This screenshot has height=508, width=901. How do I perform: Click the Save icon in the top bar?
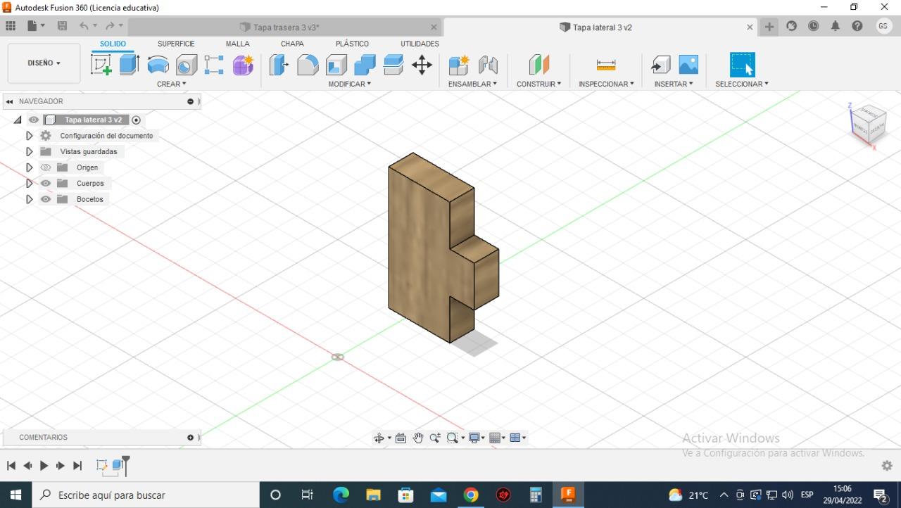pos(62,26)
